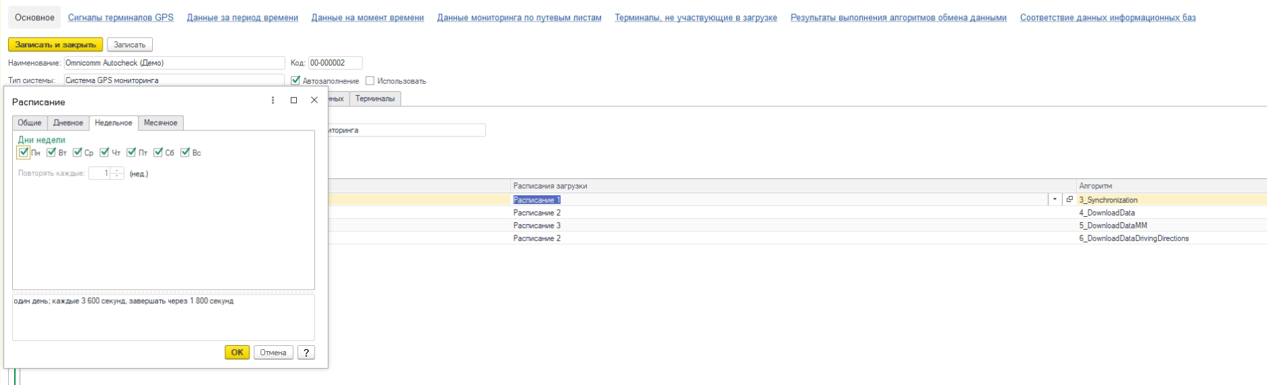Open the Терминалы tab
Screen dimensions: 1267x385
[x=375, y=99]
